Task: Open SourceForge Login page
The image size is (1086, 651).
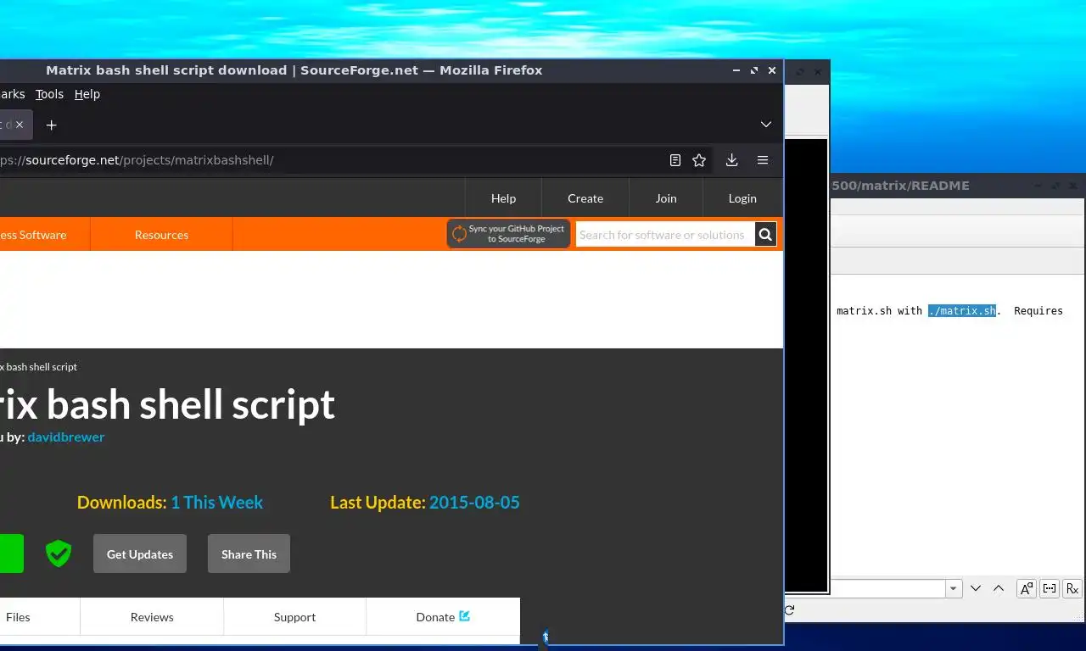Action: pos(742,198)
